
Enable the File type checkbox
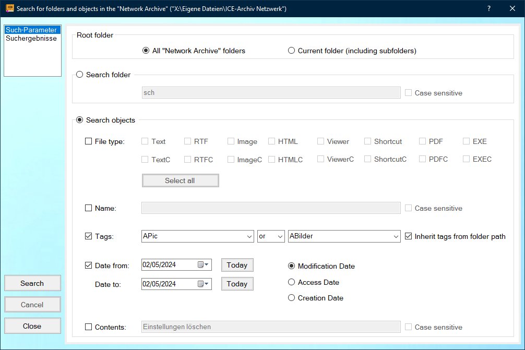88,141
